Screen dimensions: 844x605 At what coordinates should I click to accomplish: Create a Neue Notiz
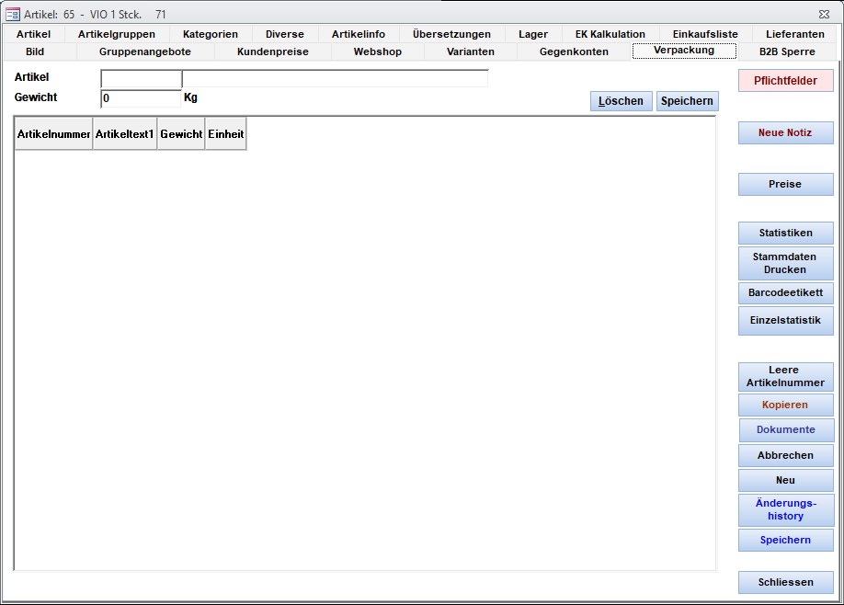(785, 133)
